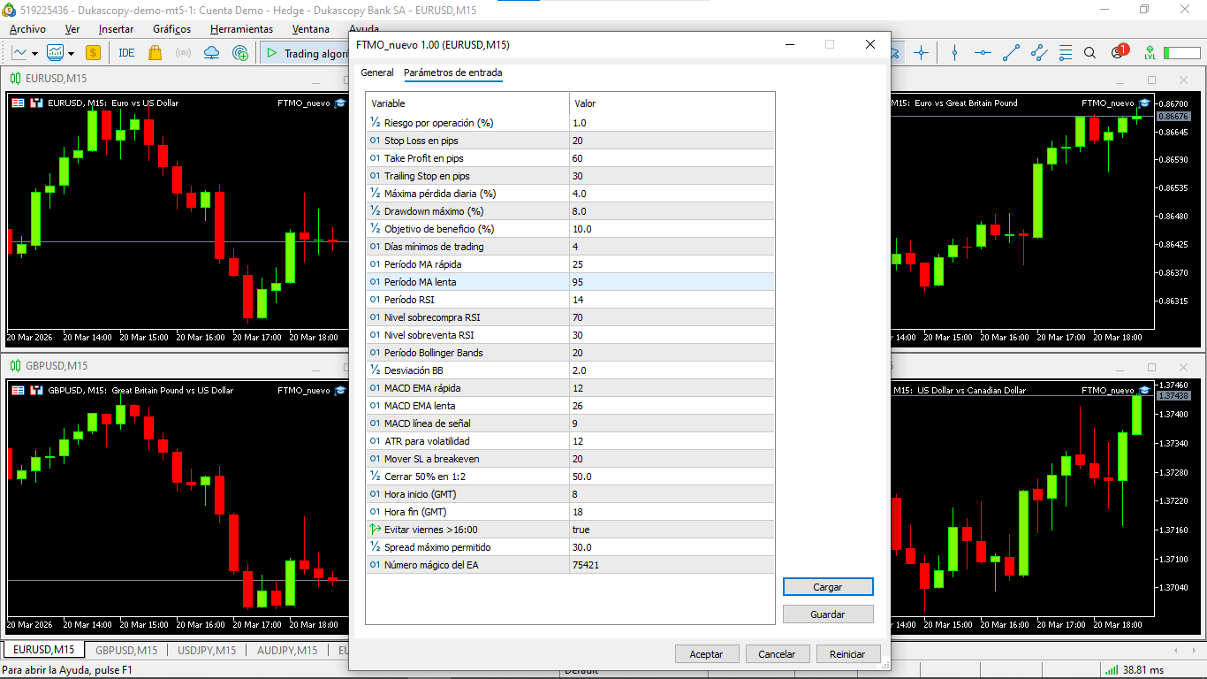
Task: Click the Cargar button
Action: pos(827,587)
